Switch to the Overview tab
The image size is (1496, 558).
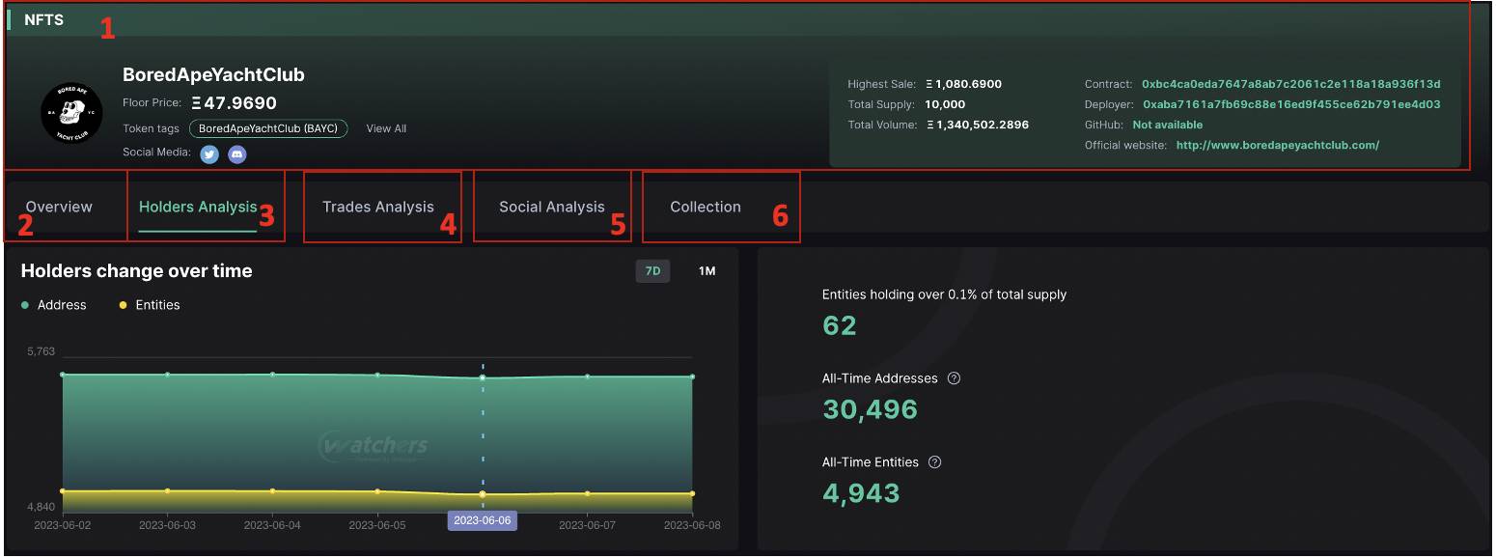coord(59,207)
